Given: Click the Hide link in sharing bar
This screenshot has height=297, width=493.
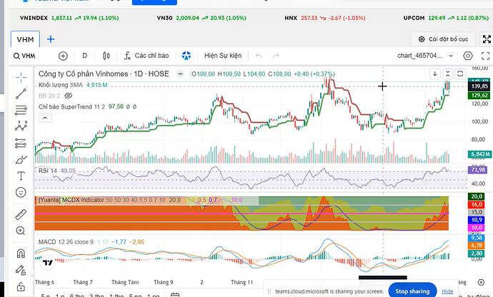Looking at the screenshot, I should point(447,291).
